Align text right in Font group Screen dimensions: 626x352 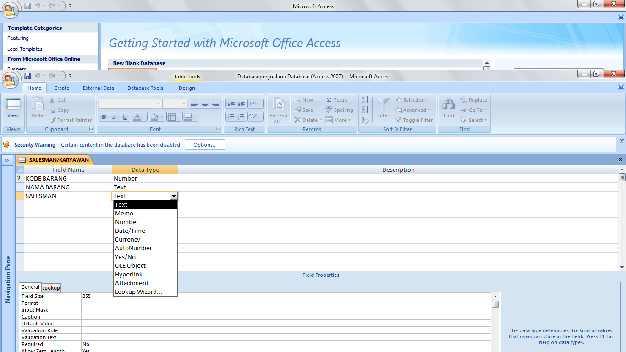click(215, 104)
